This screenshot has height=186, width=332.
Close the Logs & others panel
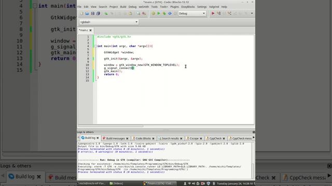[254, 132]
